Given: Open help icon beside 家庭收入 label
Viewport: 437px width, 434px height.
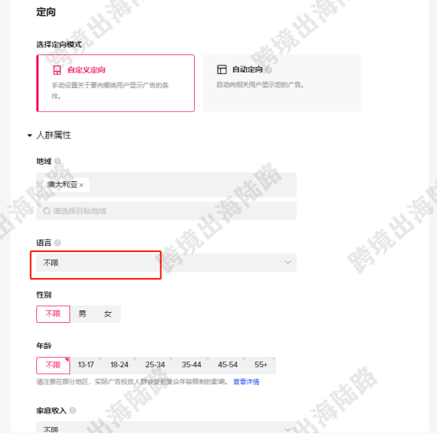Looking at the screenshot, I should [x=73, y=410].
